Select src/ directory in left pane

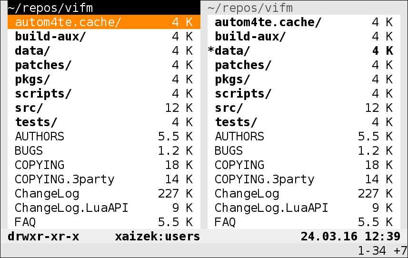point(104,108)
